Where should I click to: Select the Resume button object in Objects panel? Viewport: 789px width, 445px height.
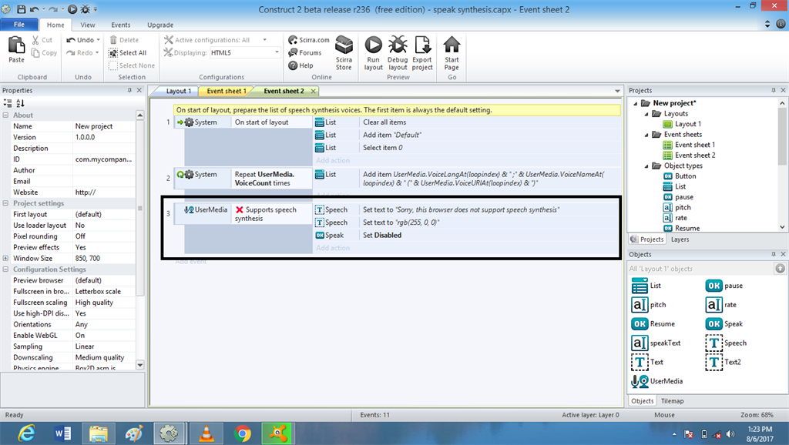653,324
